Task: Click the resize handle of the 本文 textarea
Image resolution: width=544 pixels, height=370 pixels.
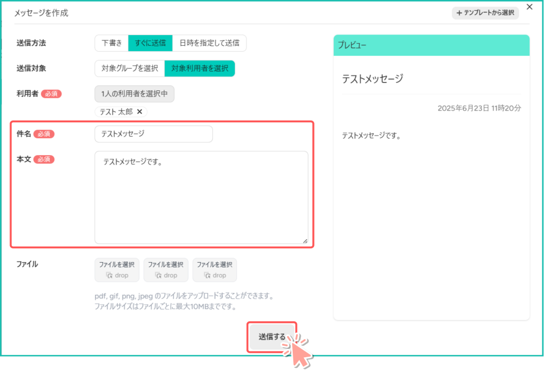Action: 305,241
